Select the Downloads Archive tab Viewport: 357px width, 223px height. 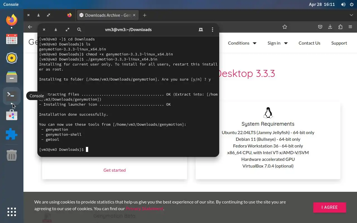pyautogui.click(x=108, y=15)
